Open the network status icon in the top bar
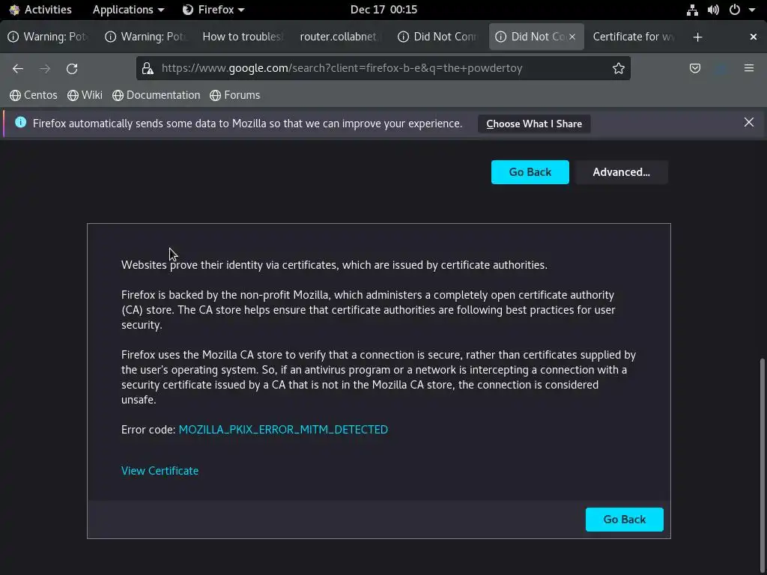The height and width of the screenshot is (575, 767). [692, 10]
